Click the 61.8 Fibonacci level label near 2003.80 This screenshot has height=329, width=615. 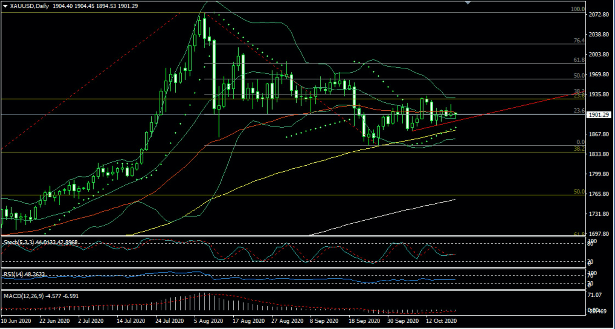[x=579, y=60]
